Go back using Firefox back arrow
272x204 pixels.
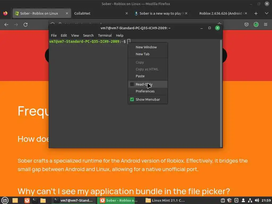point(6,25)
